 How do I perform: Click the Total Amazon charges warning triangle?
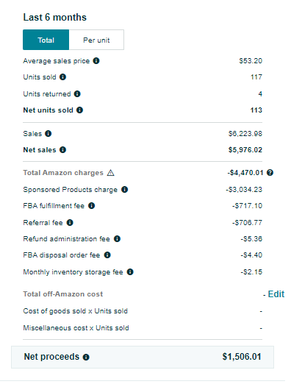point(111,173)
